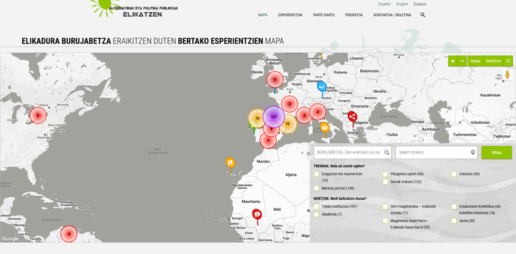Select the red marker pin in Mali
Viewport: 516px width, 254px height.
(257, 215)
